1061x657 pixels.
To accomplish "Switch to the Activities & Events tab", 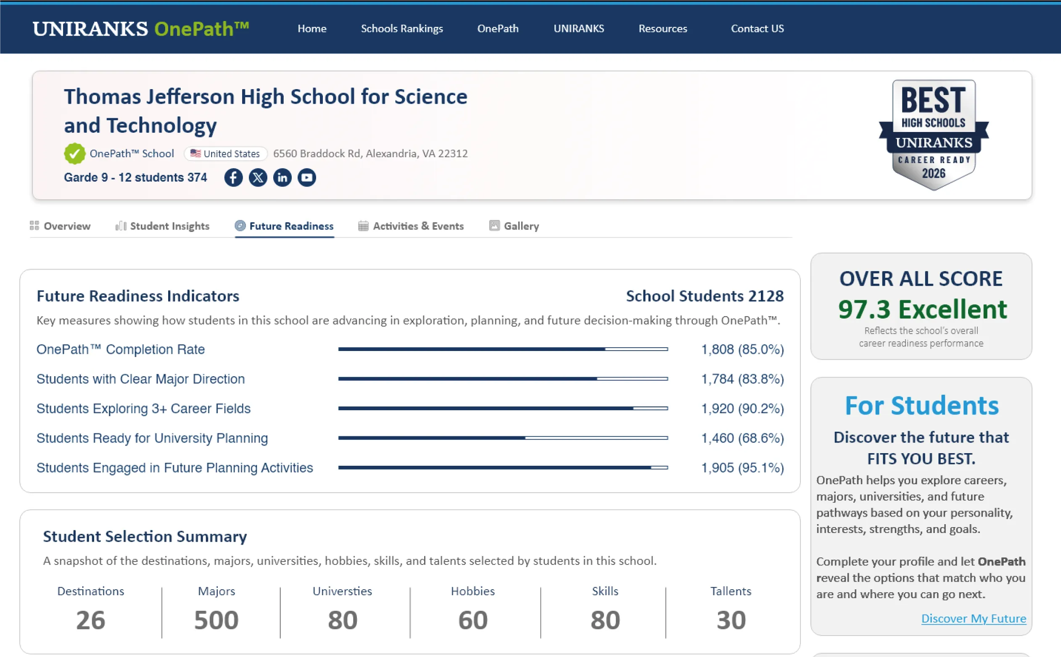I will pyautogui.click(x=411, y=226).
